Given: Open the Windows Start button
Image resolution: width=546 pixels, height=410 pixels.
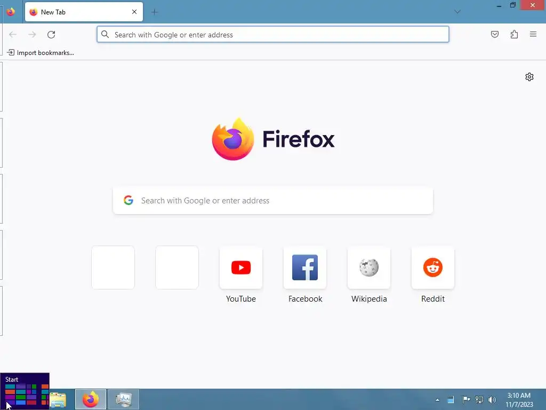Looking at the screenshot, I should 25,391.
